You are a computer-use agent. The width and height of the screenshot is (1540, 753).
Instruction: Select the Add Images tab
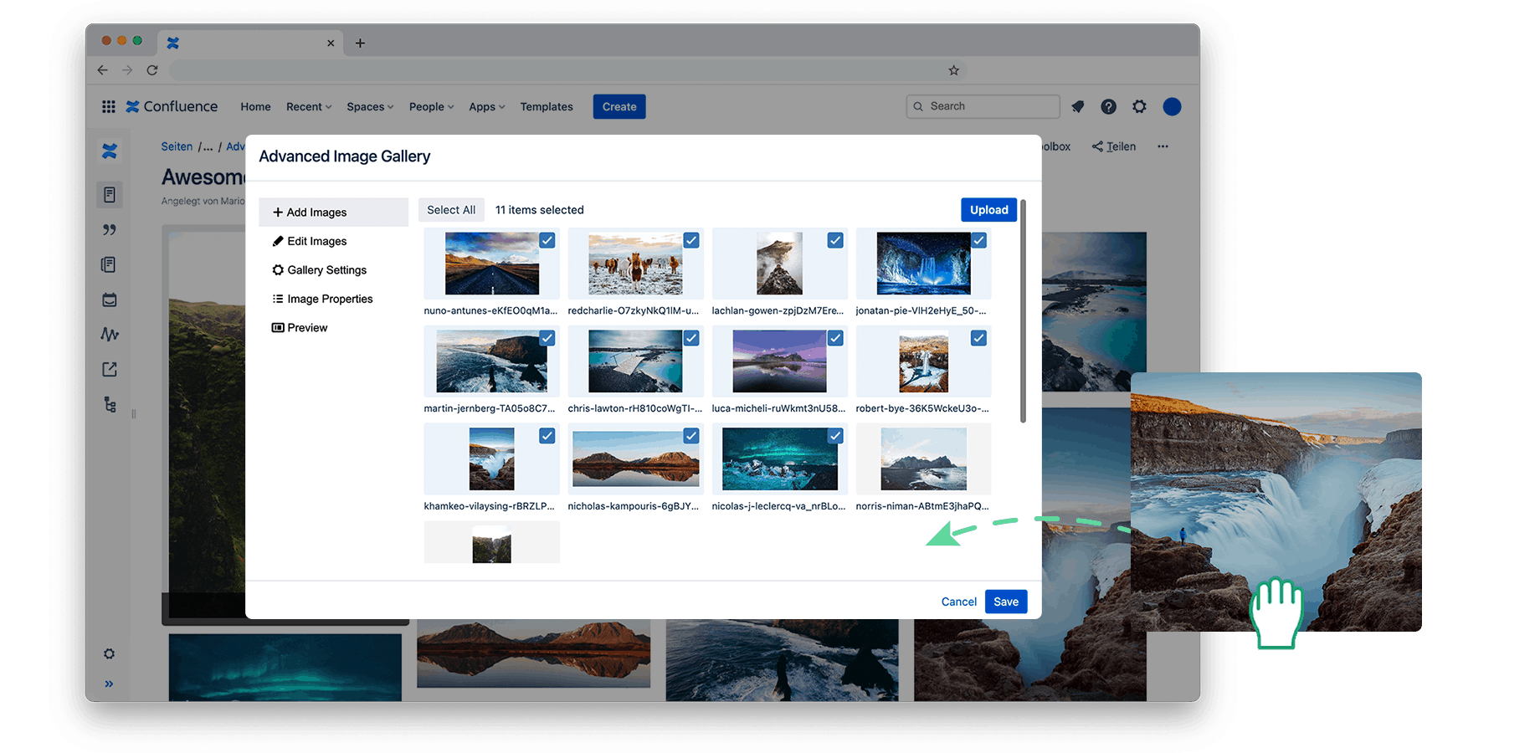pyautogui.click(x=333, y=213)
